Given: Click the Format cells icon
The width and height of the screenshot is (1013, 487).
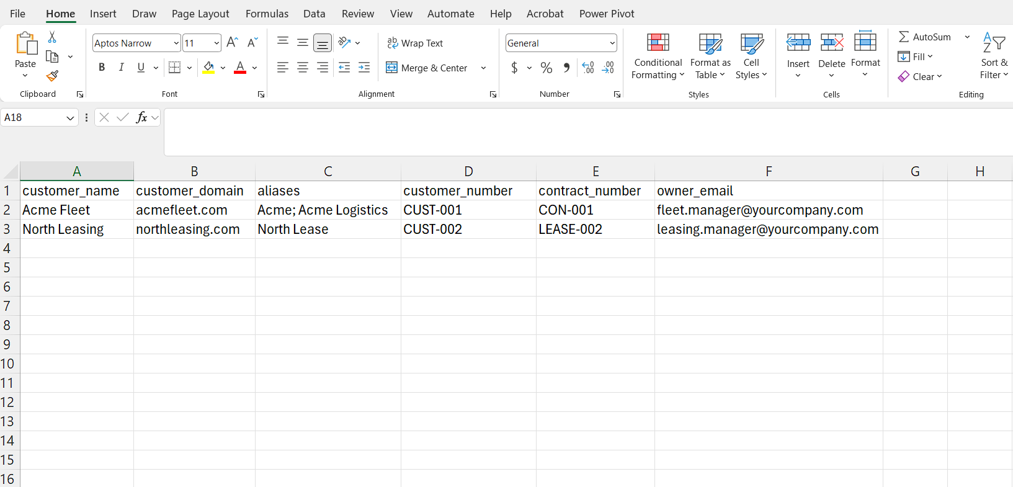Looking at the screenshot, I should [x=865, y=42].
